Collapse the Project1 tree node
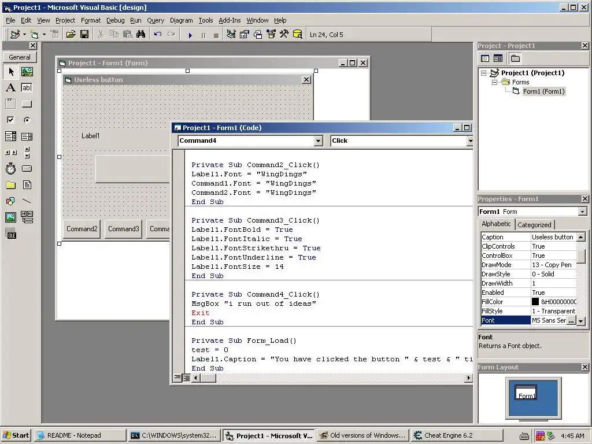592x444 pixels. (484, 73)
